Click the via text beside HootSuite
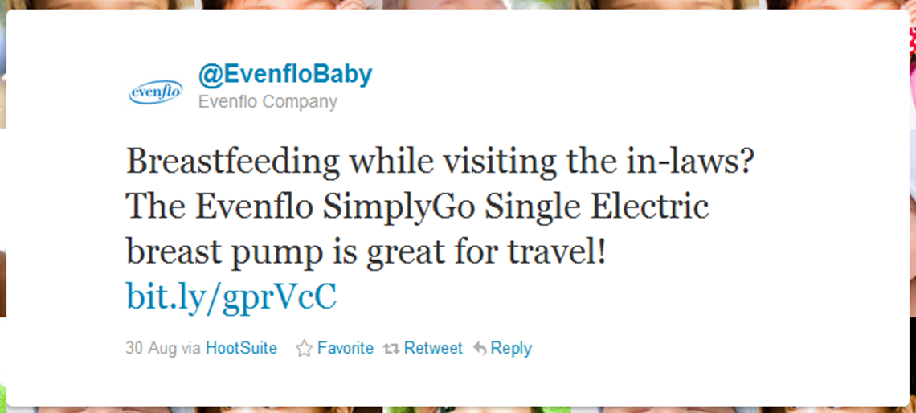916x413 pixels. click(191, 349)
